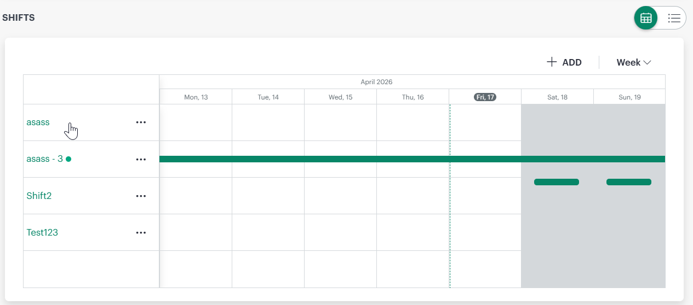
Task: Click the Mon, 13 column header
Action: point(196,97)
